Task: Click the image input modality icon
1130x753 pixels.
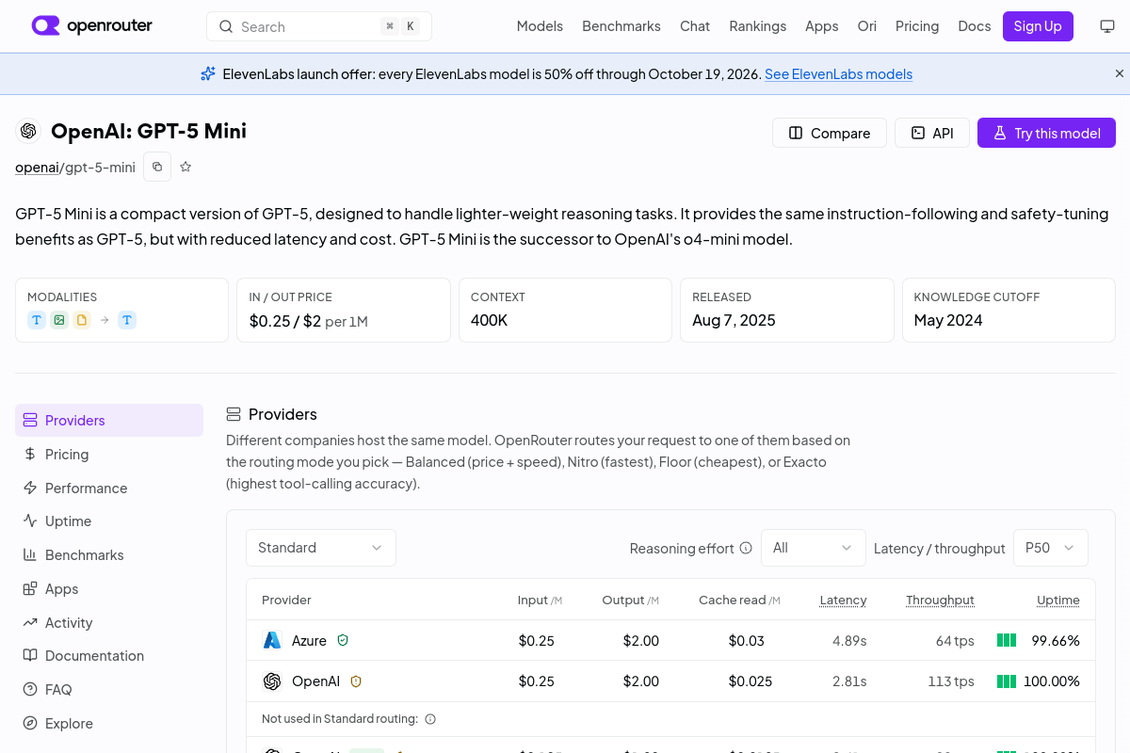Action: coord(59,320)
